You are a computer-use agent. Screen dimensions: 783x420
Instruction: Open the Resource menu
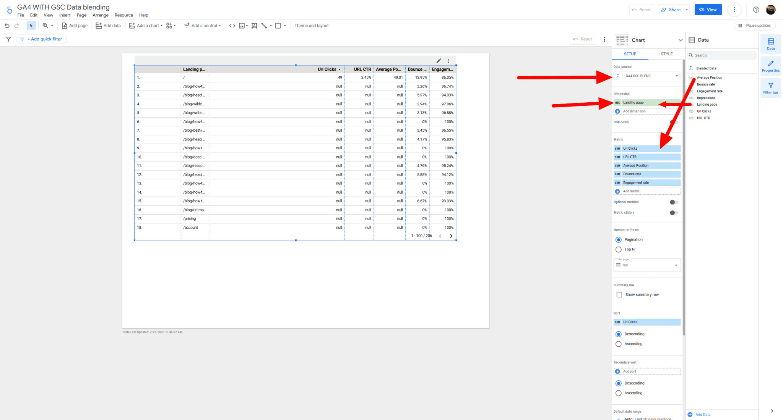click(123, 15)
